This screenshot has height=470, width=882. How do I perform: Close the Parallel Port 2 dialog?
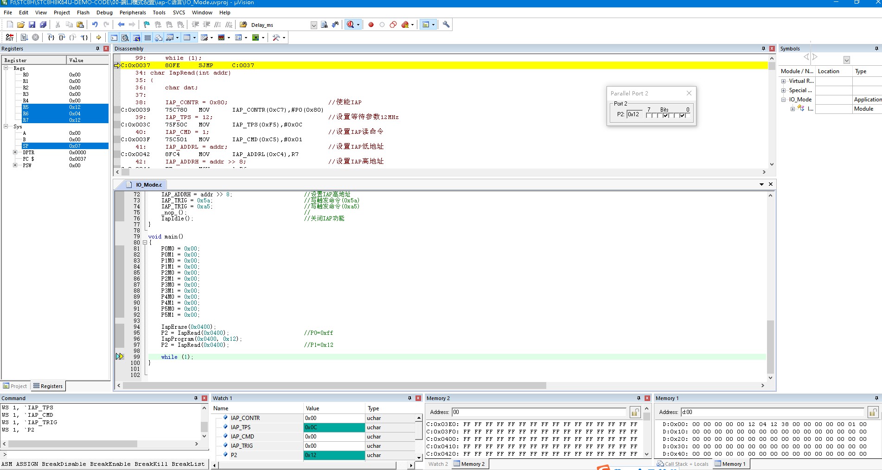pyautogui.click(x=689, y=93)
